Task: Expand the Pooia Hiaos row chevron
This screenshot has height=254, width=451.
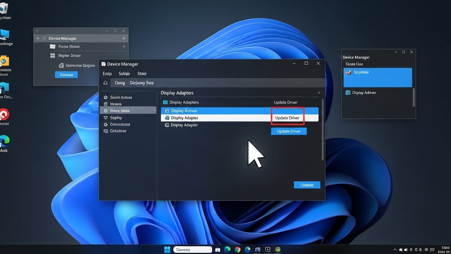Action: point(124,47)
